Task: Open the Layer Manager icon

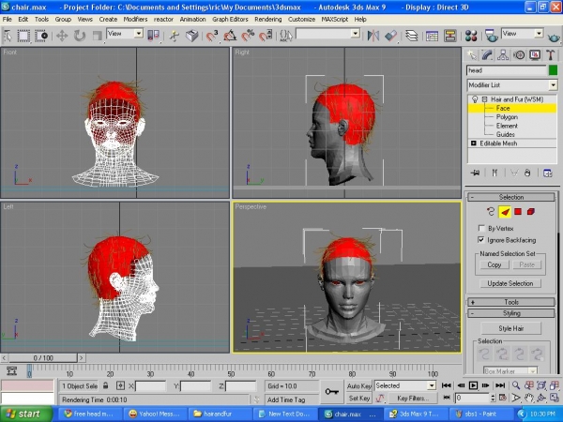Action: pyautogui.click(x=412, y=36)
